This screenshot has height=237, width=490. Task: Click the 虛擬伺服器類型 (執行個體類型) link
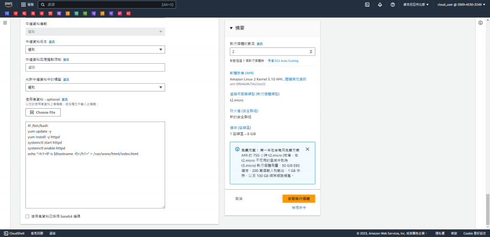click(255, 94)
